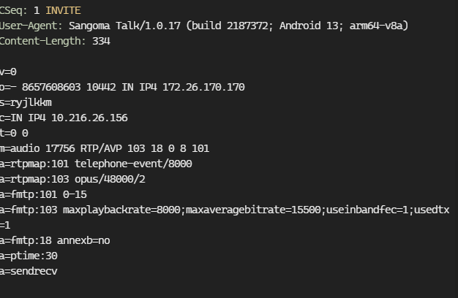Click the a=fmtp:101 0-15 line

43,194
